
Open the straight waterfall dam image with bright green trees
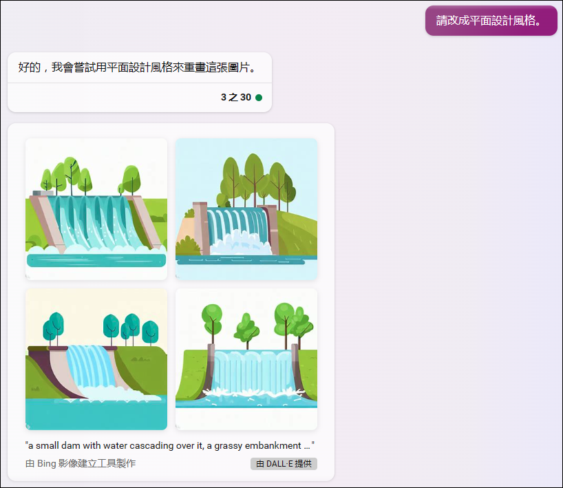pos(246,359)
